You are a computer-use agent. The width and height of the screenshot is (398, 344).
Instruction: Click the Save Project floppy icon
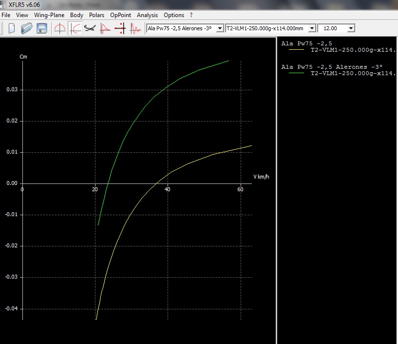pyautogui.click(x=42, y=28)
